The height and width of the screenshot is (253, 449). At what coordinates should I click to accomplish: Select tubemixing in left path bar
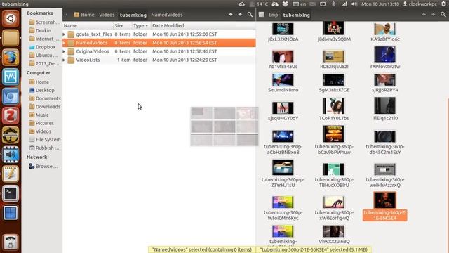[x=133, y=15]
